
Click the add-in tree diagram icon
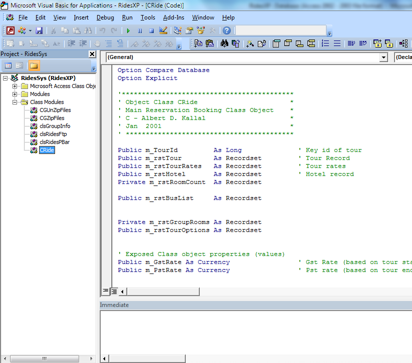(403, 43)
